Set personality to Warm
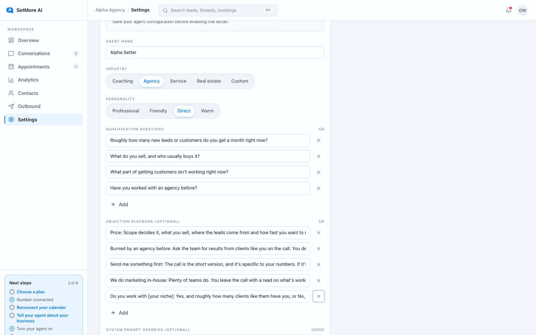This screenshot has height=335, width=536. click(207, 111)
